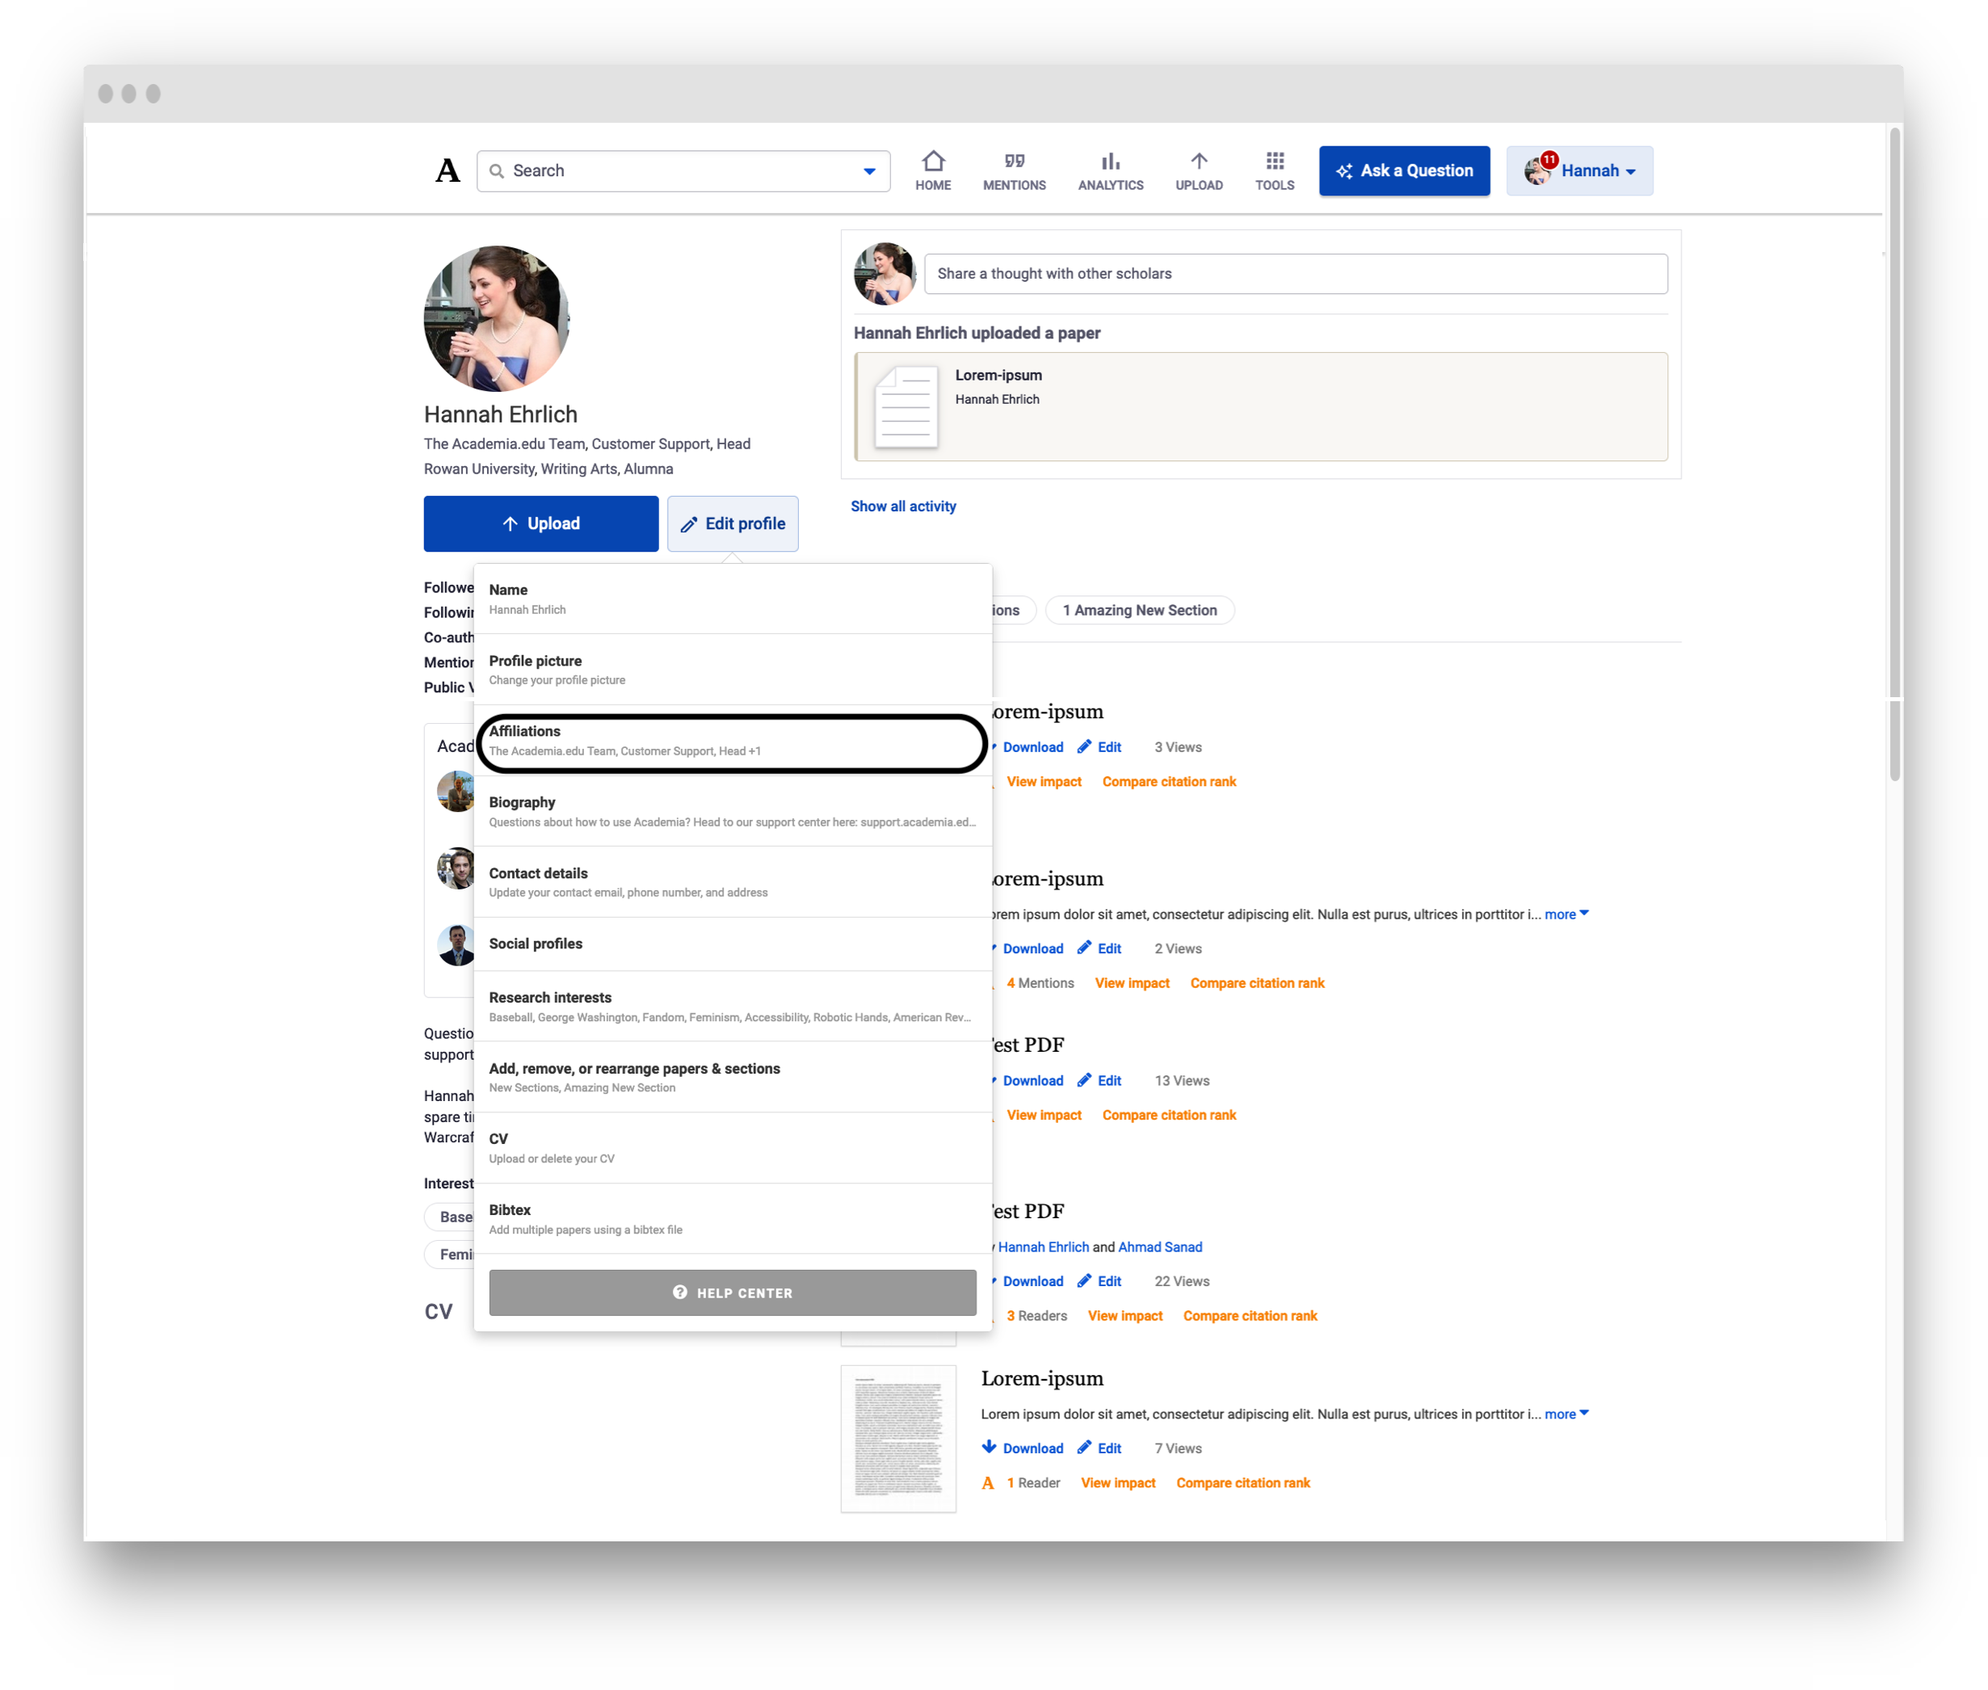Screen dimensions: 1988x1690
Task: Open the Hannah account dropdown
Action: click(1579, 170)
